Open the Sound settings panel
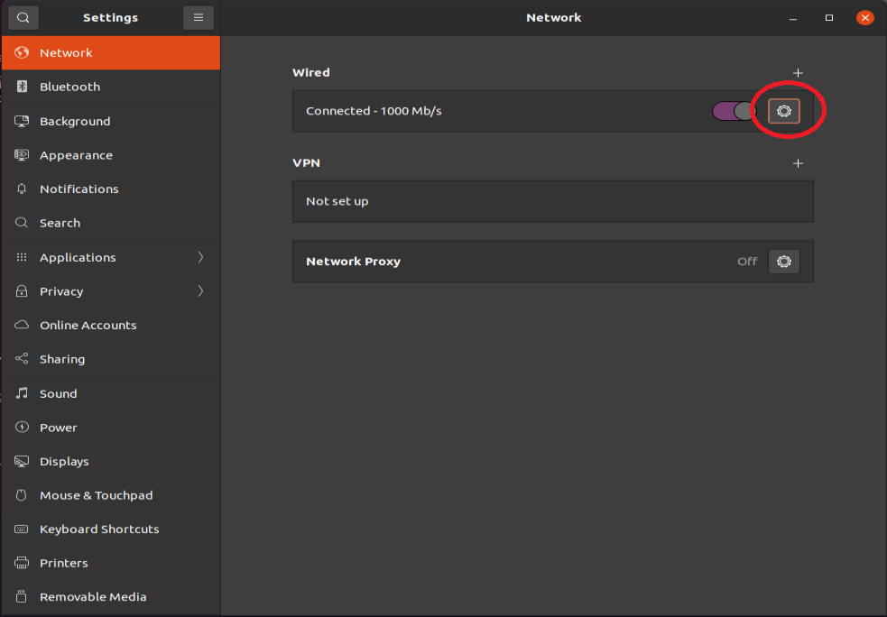This screenshot has height=617, width=887. pos(111,393)
